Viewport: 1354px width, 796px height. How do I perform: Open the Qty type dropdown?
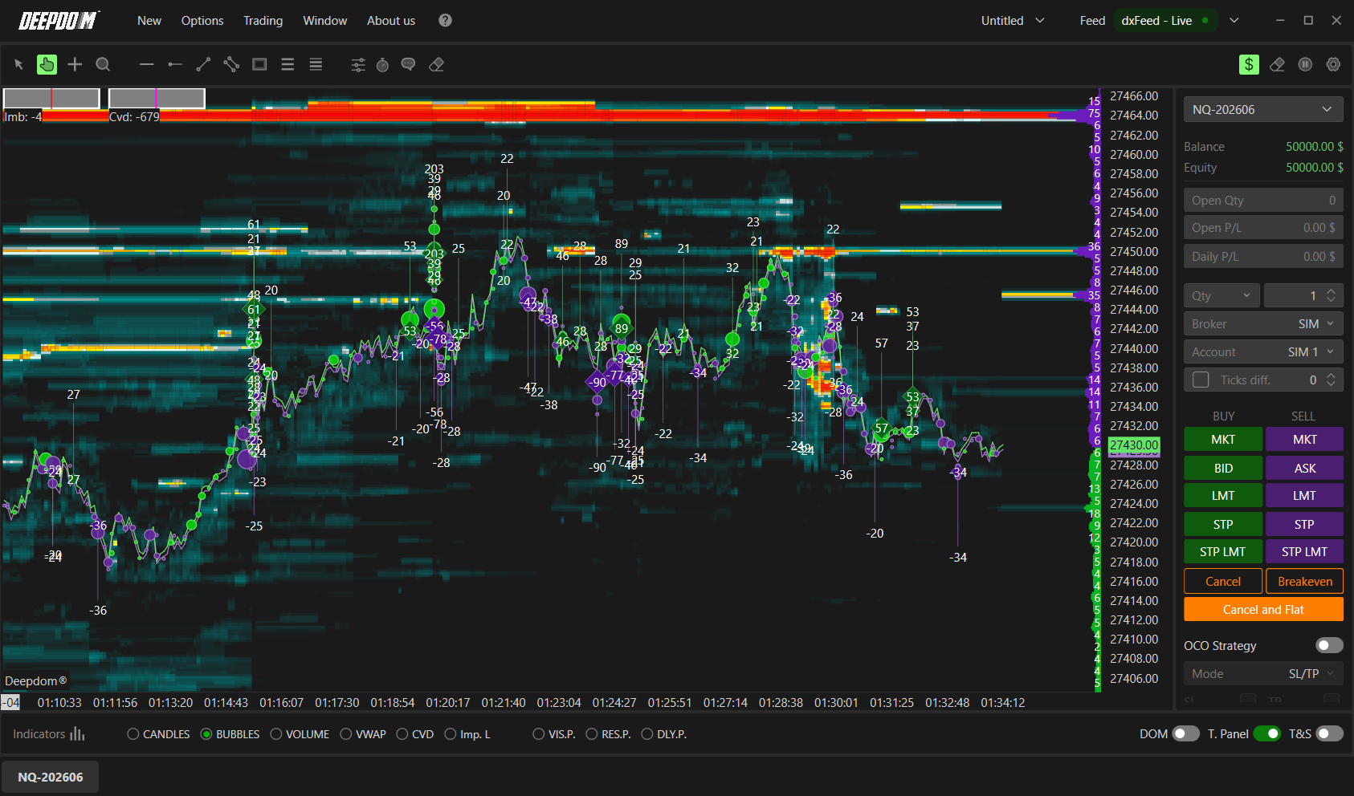[1221, 295]
